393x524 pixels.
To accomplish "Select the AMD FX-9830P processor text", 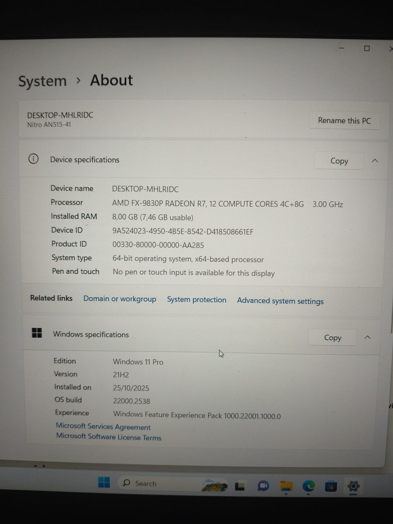I will (x=208, y=203).
